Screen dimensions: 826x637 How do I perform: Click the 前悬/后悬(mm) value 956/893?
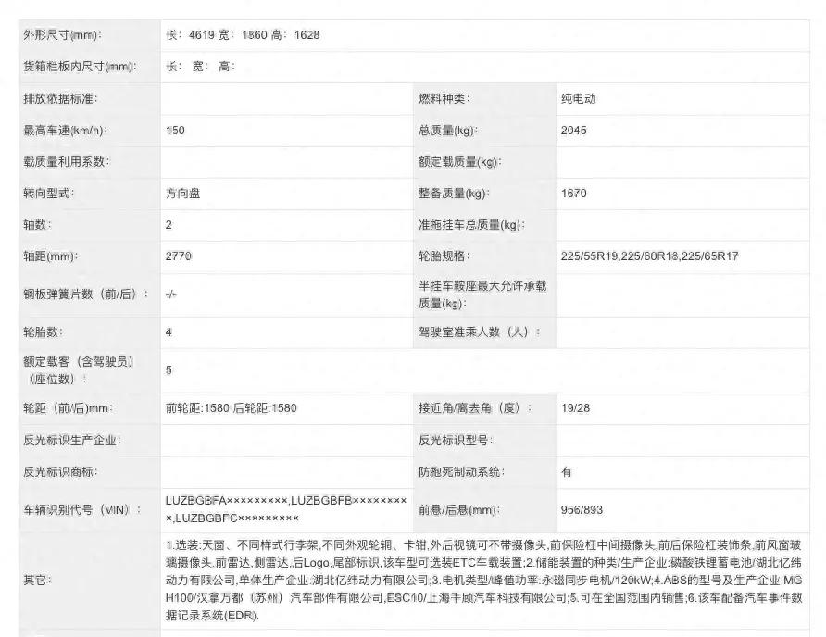pyautogui.click(x=582, y=509)
